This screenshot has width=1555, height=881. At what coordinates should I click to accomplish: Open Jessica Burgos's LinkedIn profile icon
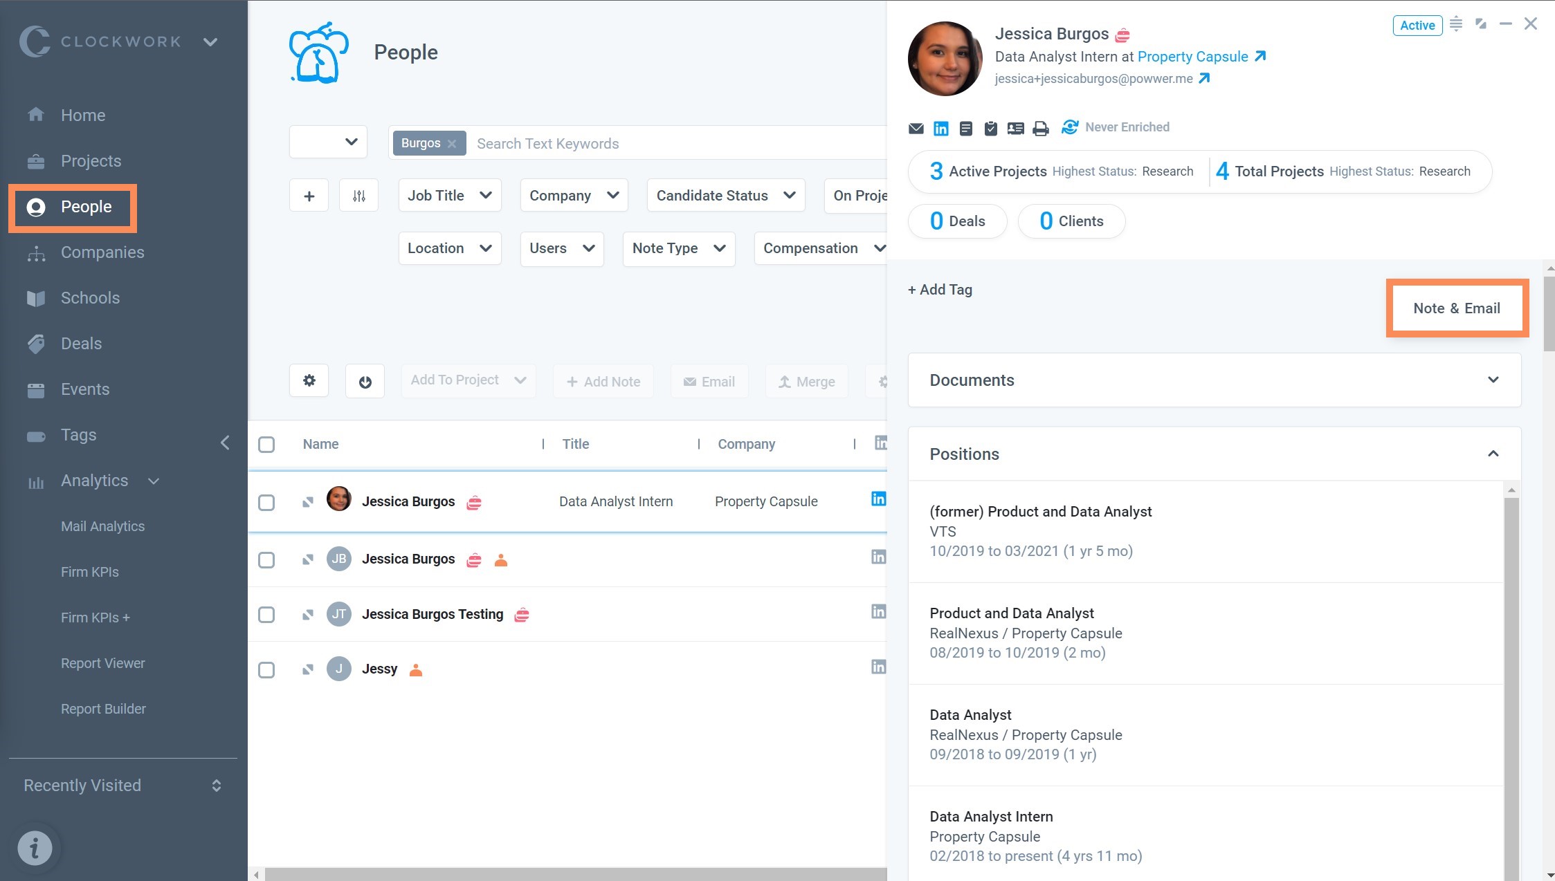pos(940,128)
